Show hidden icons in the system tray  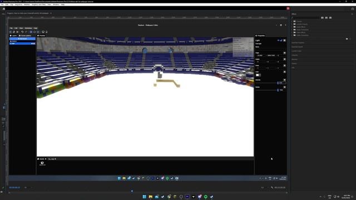(x=320, y=197)
